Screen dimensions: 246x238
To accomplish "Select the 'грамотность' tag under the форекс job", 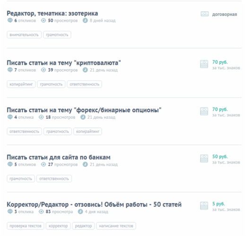I will (58, 132).
